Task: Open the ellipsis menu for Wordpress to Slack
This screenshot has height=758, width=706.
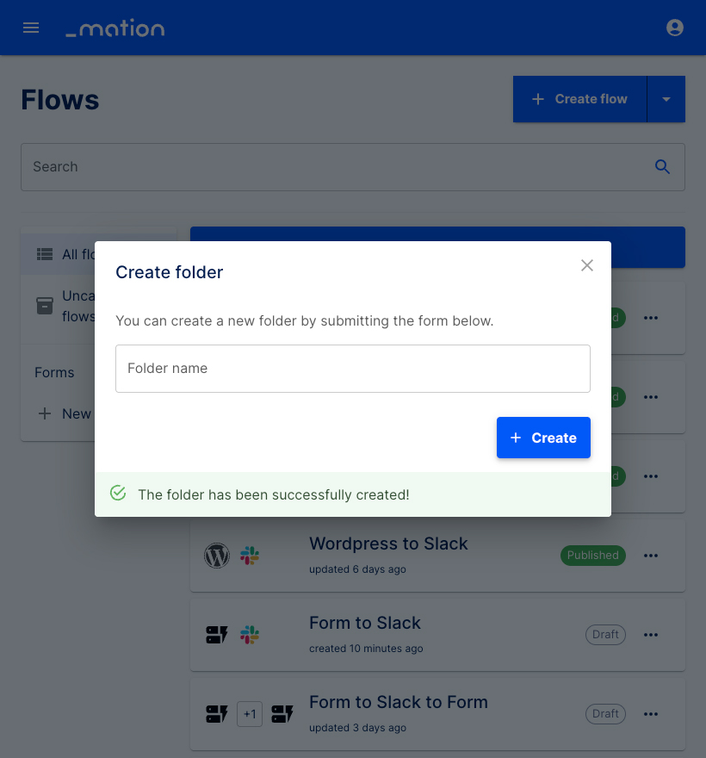Action: (651, 556)
